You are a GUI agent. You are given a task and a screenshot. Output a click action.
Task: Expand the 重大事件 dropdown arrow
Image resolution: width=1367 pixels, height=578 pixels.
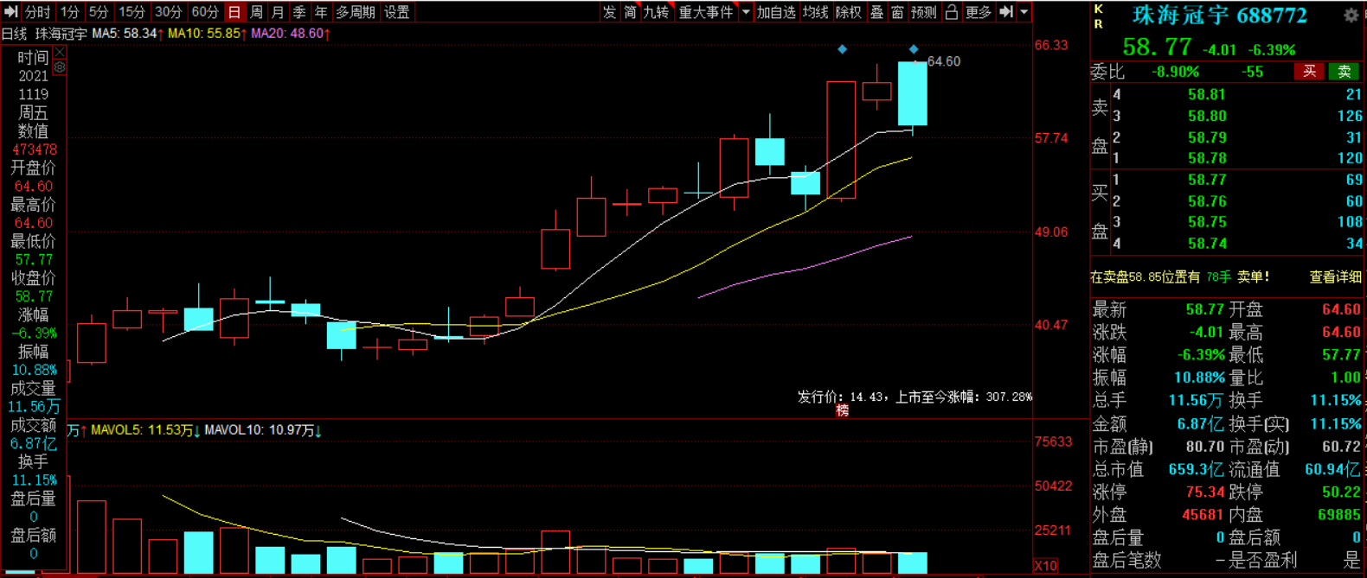coord(746,12)
